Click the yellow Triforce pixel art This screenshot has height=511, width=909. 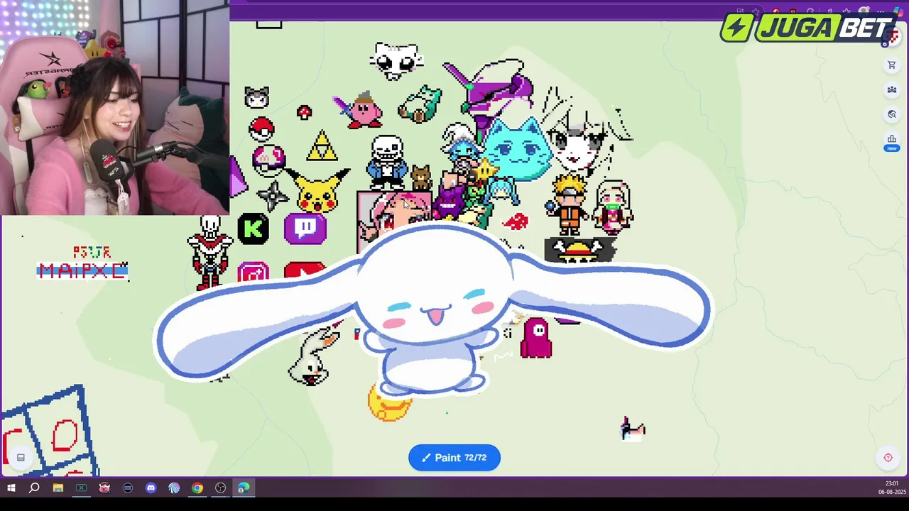coord(322,145)
